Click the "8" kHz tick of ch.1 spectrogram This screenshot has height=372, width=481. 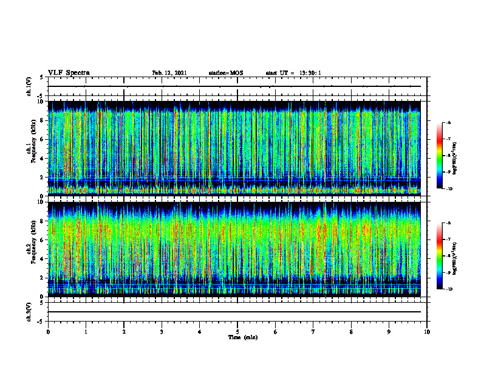[x=43, y=120]
